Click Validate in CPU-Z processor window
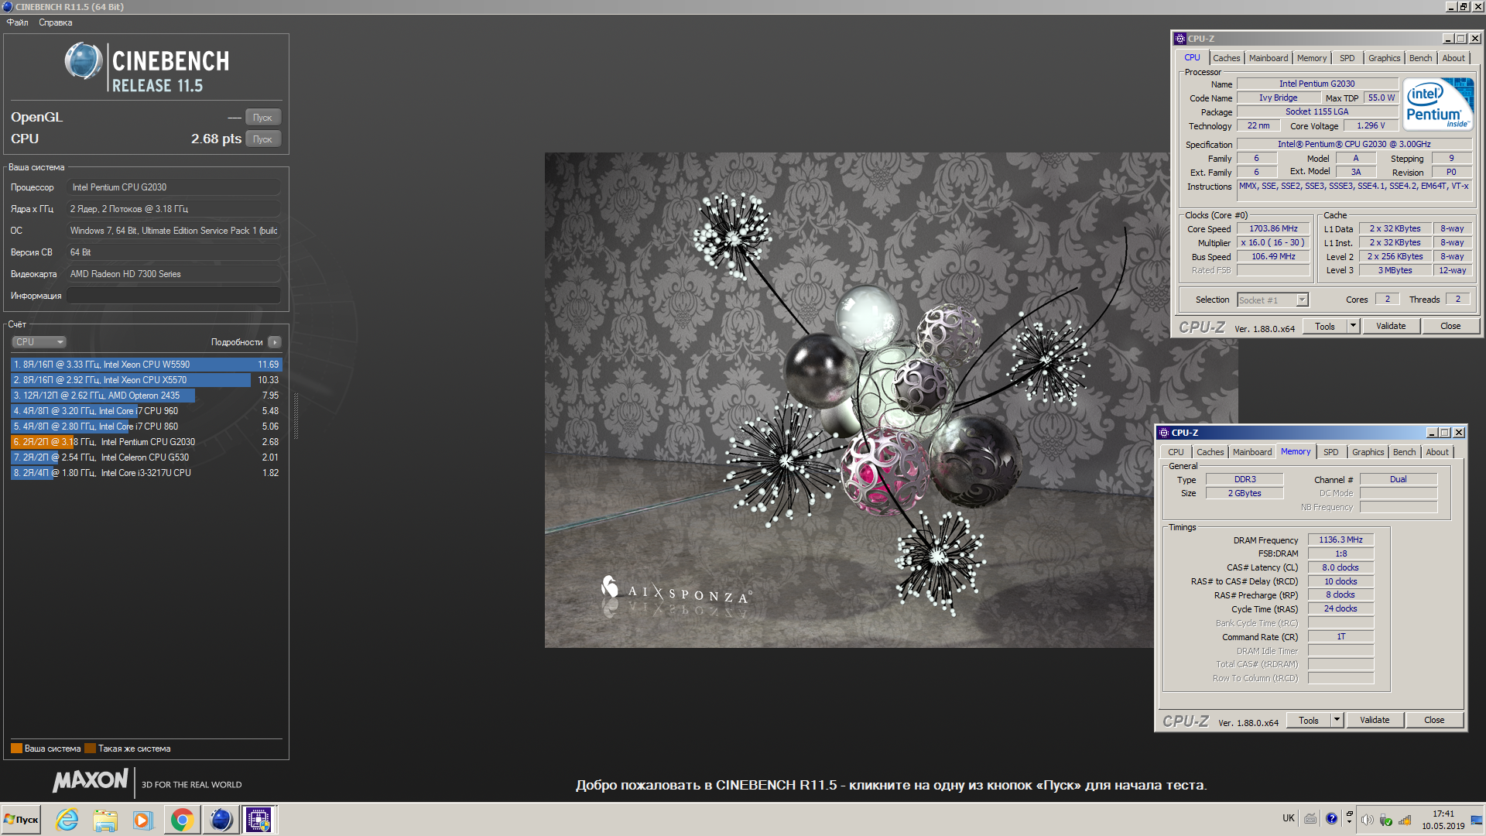The height and width of the screenshot is (836, 1486). click(1391, 327)
